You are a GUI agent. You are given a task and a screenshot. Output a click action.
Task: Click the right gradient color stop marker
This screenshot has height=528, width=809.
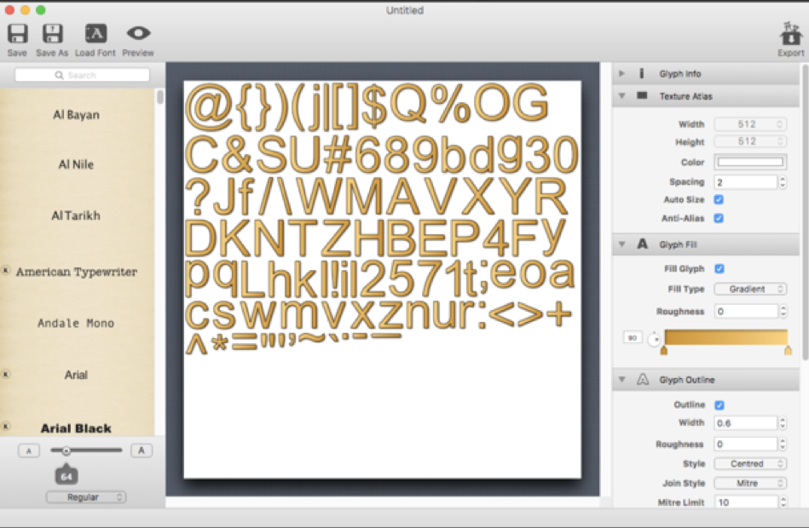[x=788, y=350]
